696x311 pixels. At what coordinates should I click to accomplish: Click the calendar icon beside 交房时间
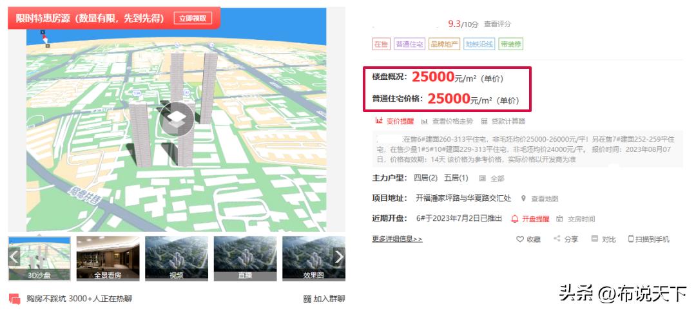click(x=559, y=219)
